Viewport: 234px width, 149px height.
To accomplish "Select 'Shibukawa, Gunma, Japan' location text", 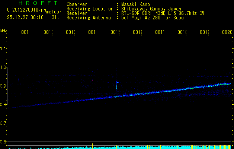I will tap(151, 9).
